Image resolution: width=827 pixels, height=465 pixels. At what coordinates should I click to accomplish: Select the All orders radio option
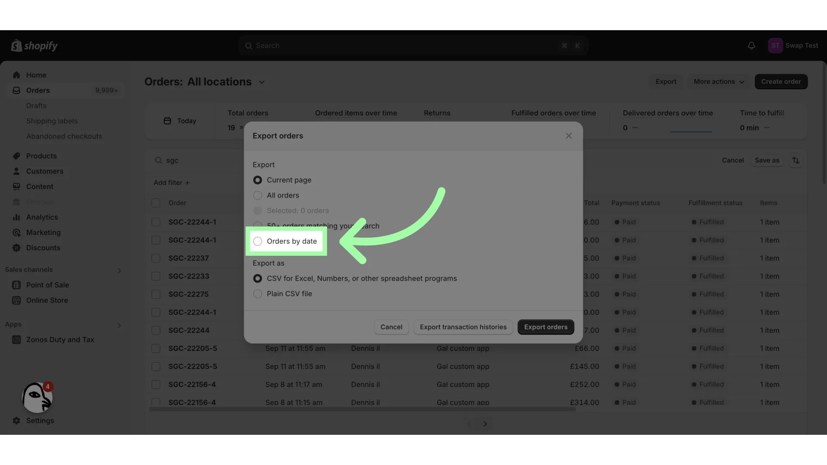tap(258, 195)
